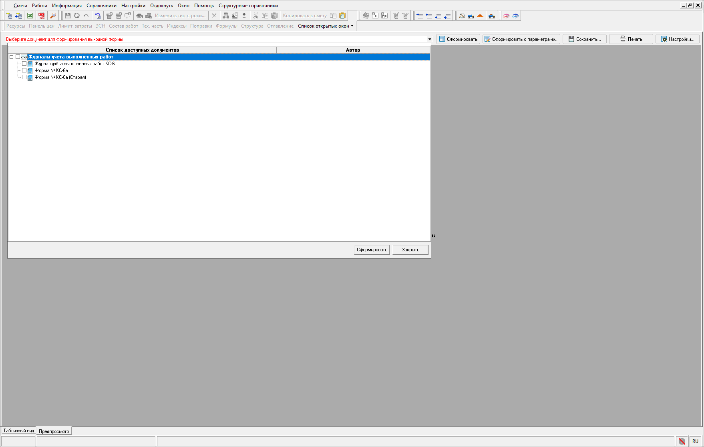
Task: Click the magnifying glass search icon
Action: pos(53,16)
